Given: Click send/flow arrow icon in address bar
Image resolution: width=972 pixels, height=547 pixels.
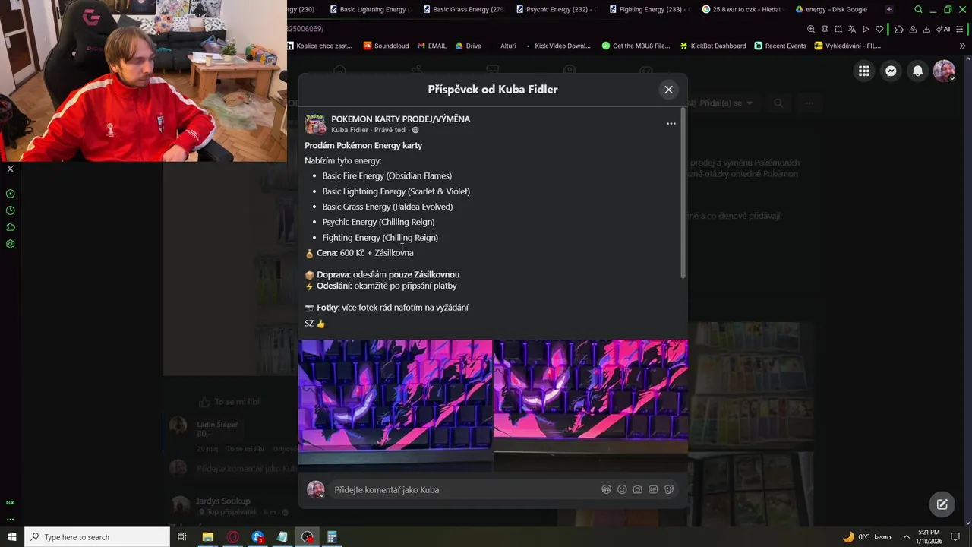Looking at the screenshot, I should [866, 29].
